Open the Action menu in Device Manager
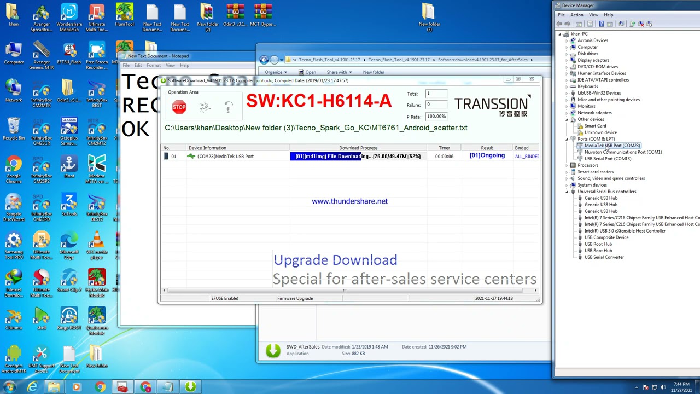The width and height of the screenshot is (700, 394). coord(576,15)
